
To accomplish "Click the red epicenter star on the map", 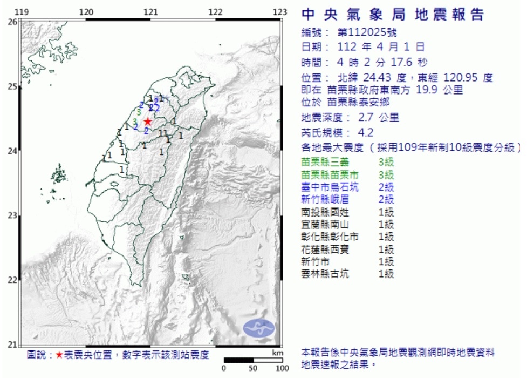I will (148, 121).
